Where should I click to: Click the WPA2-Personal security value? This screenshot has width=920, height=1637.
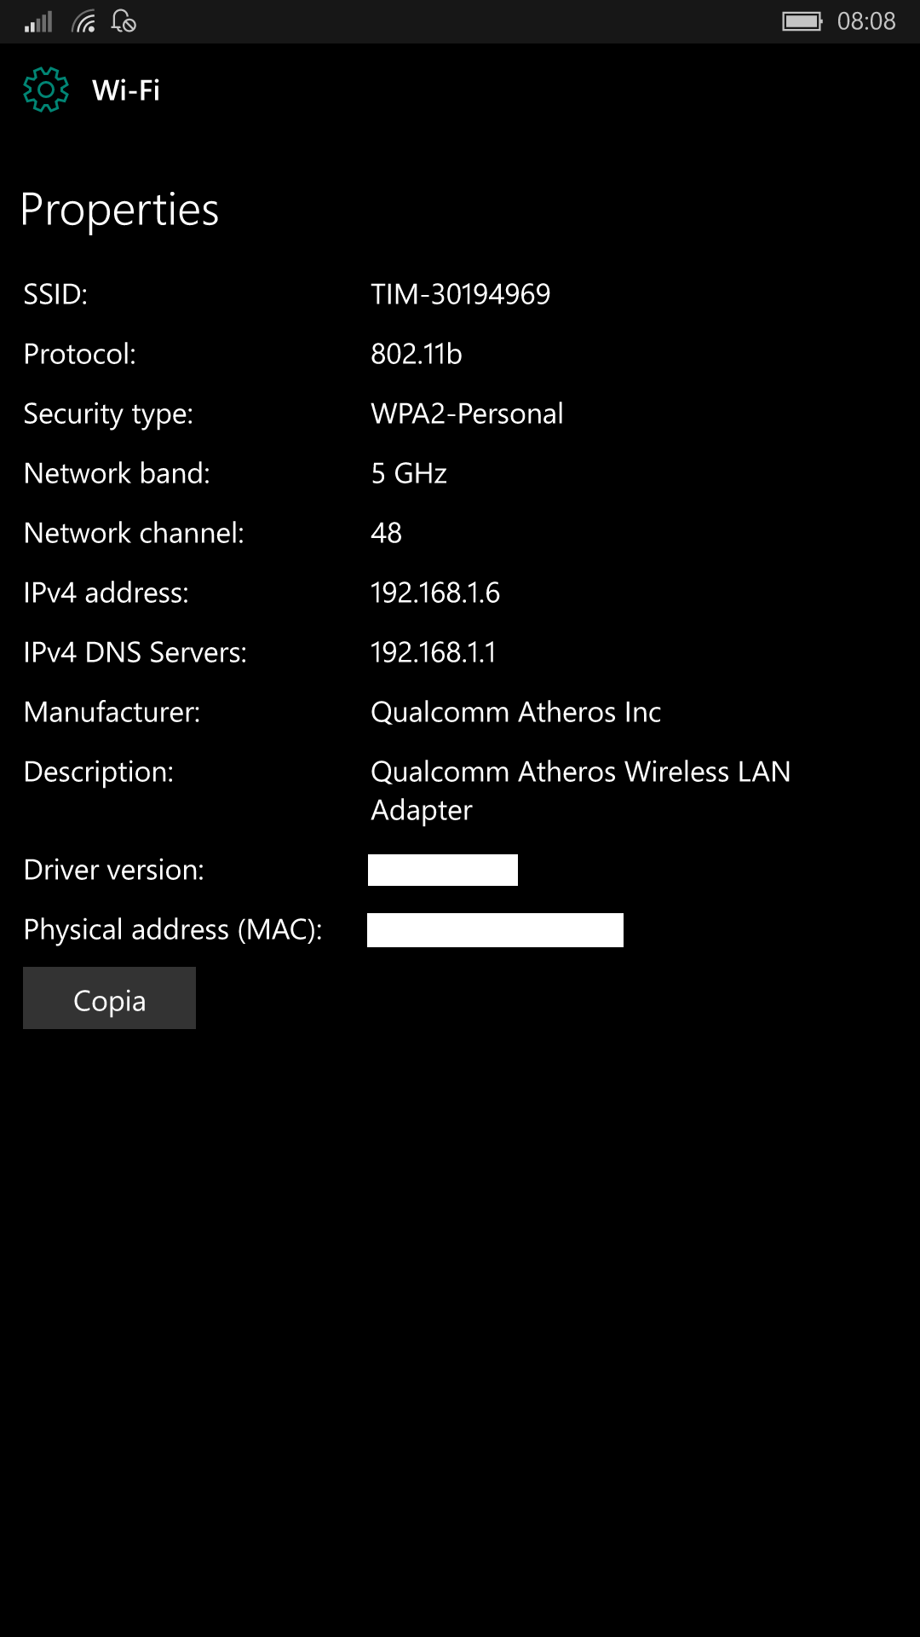pos(467,414)
